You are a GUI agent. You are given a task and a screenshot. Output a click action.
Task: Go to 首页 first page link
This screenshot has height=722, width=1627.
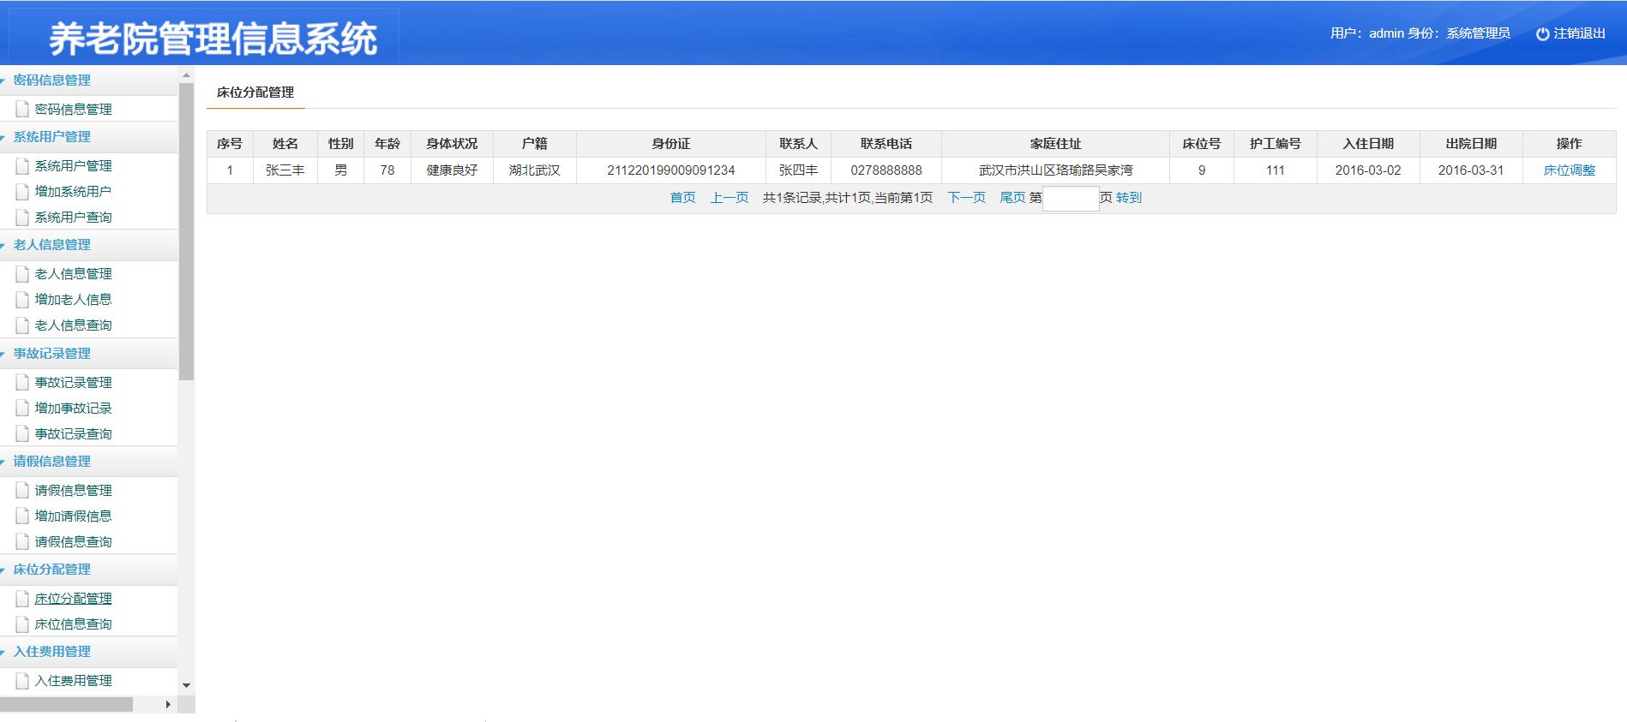click(682, 198)
